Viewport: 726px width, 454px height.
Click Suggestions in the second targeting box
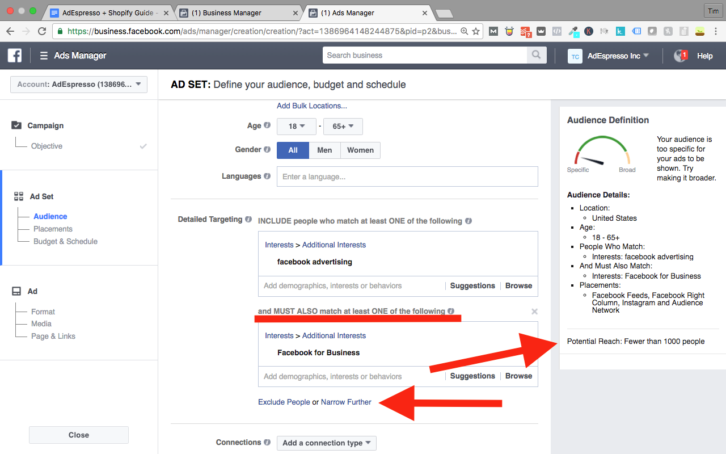point(472,376)
